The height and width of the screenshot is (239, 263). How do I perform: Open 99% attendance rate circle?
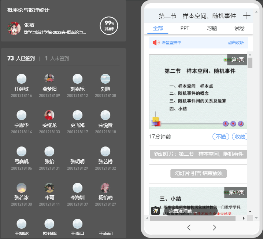(x=109, y=26)
